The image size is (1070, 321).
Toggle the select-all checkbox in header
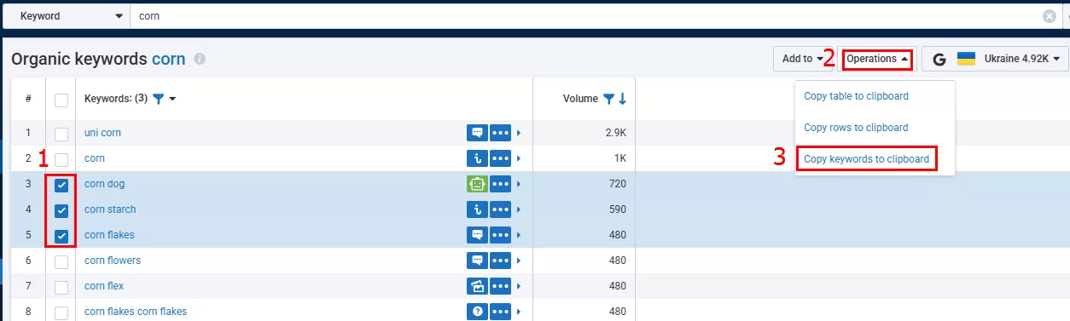click(61, 100)
